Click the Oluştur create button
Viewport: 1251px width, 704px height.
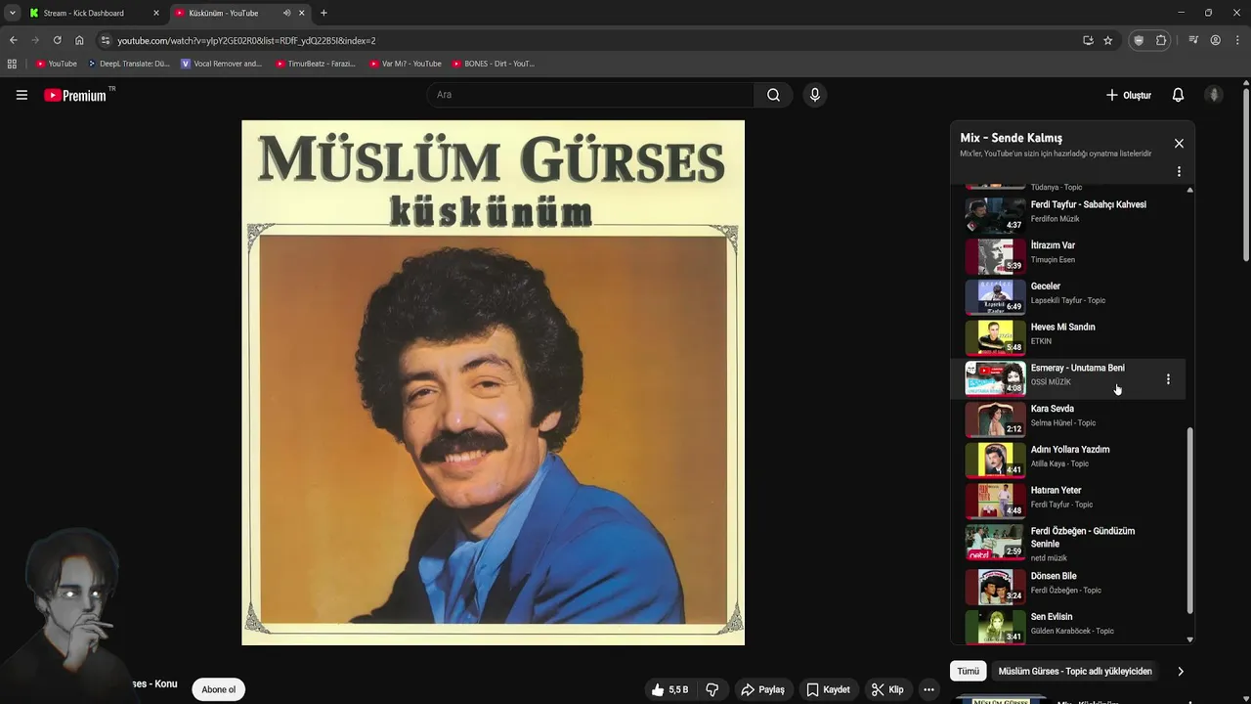[1129, 95]
